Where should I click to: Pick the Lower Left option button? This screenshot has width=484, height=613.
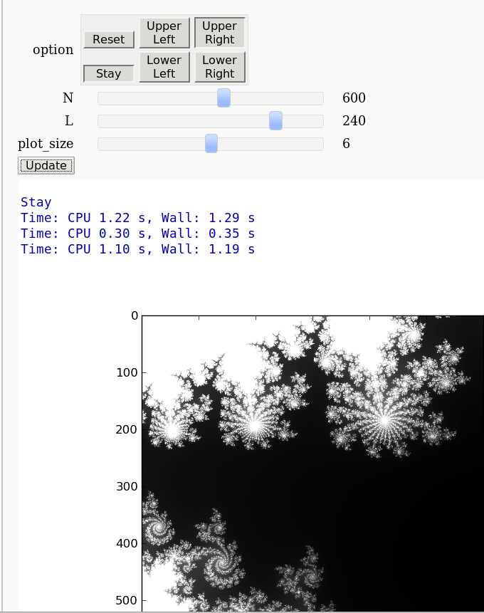(x=164, y=67)
